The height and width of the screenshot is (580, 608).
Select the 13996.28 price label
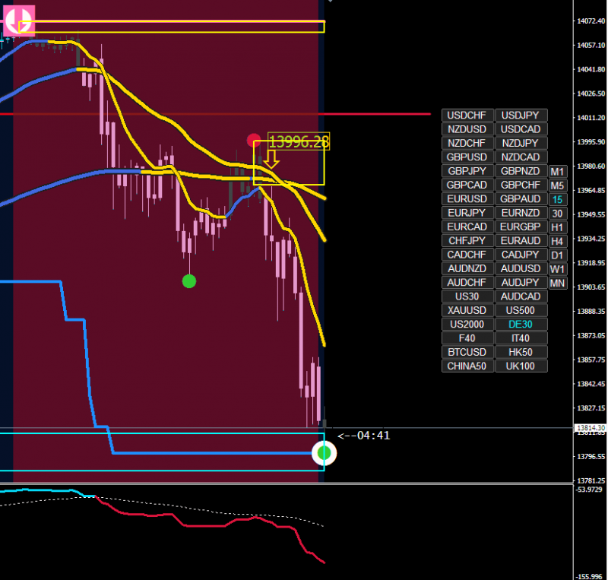click(299, 142)
